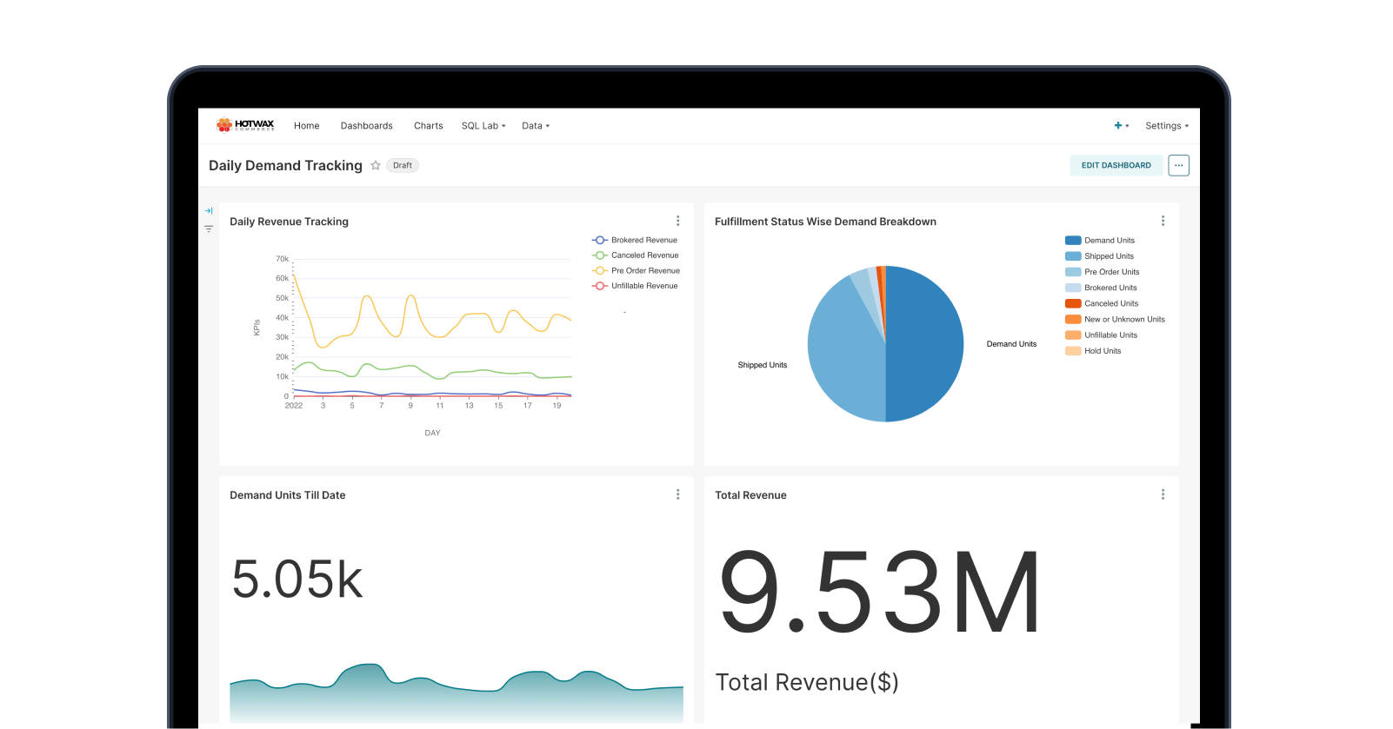Open Fulfillment Status chart options menu
1393x729 pixels.
pyautogui.click(x=1163, y=221)
